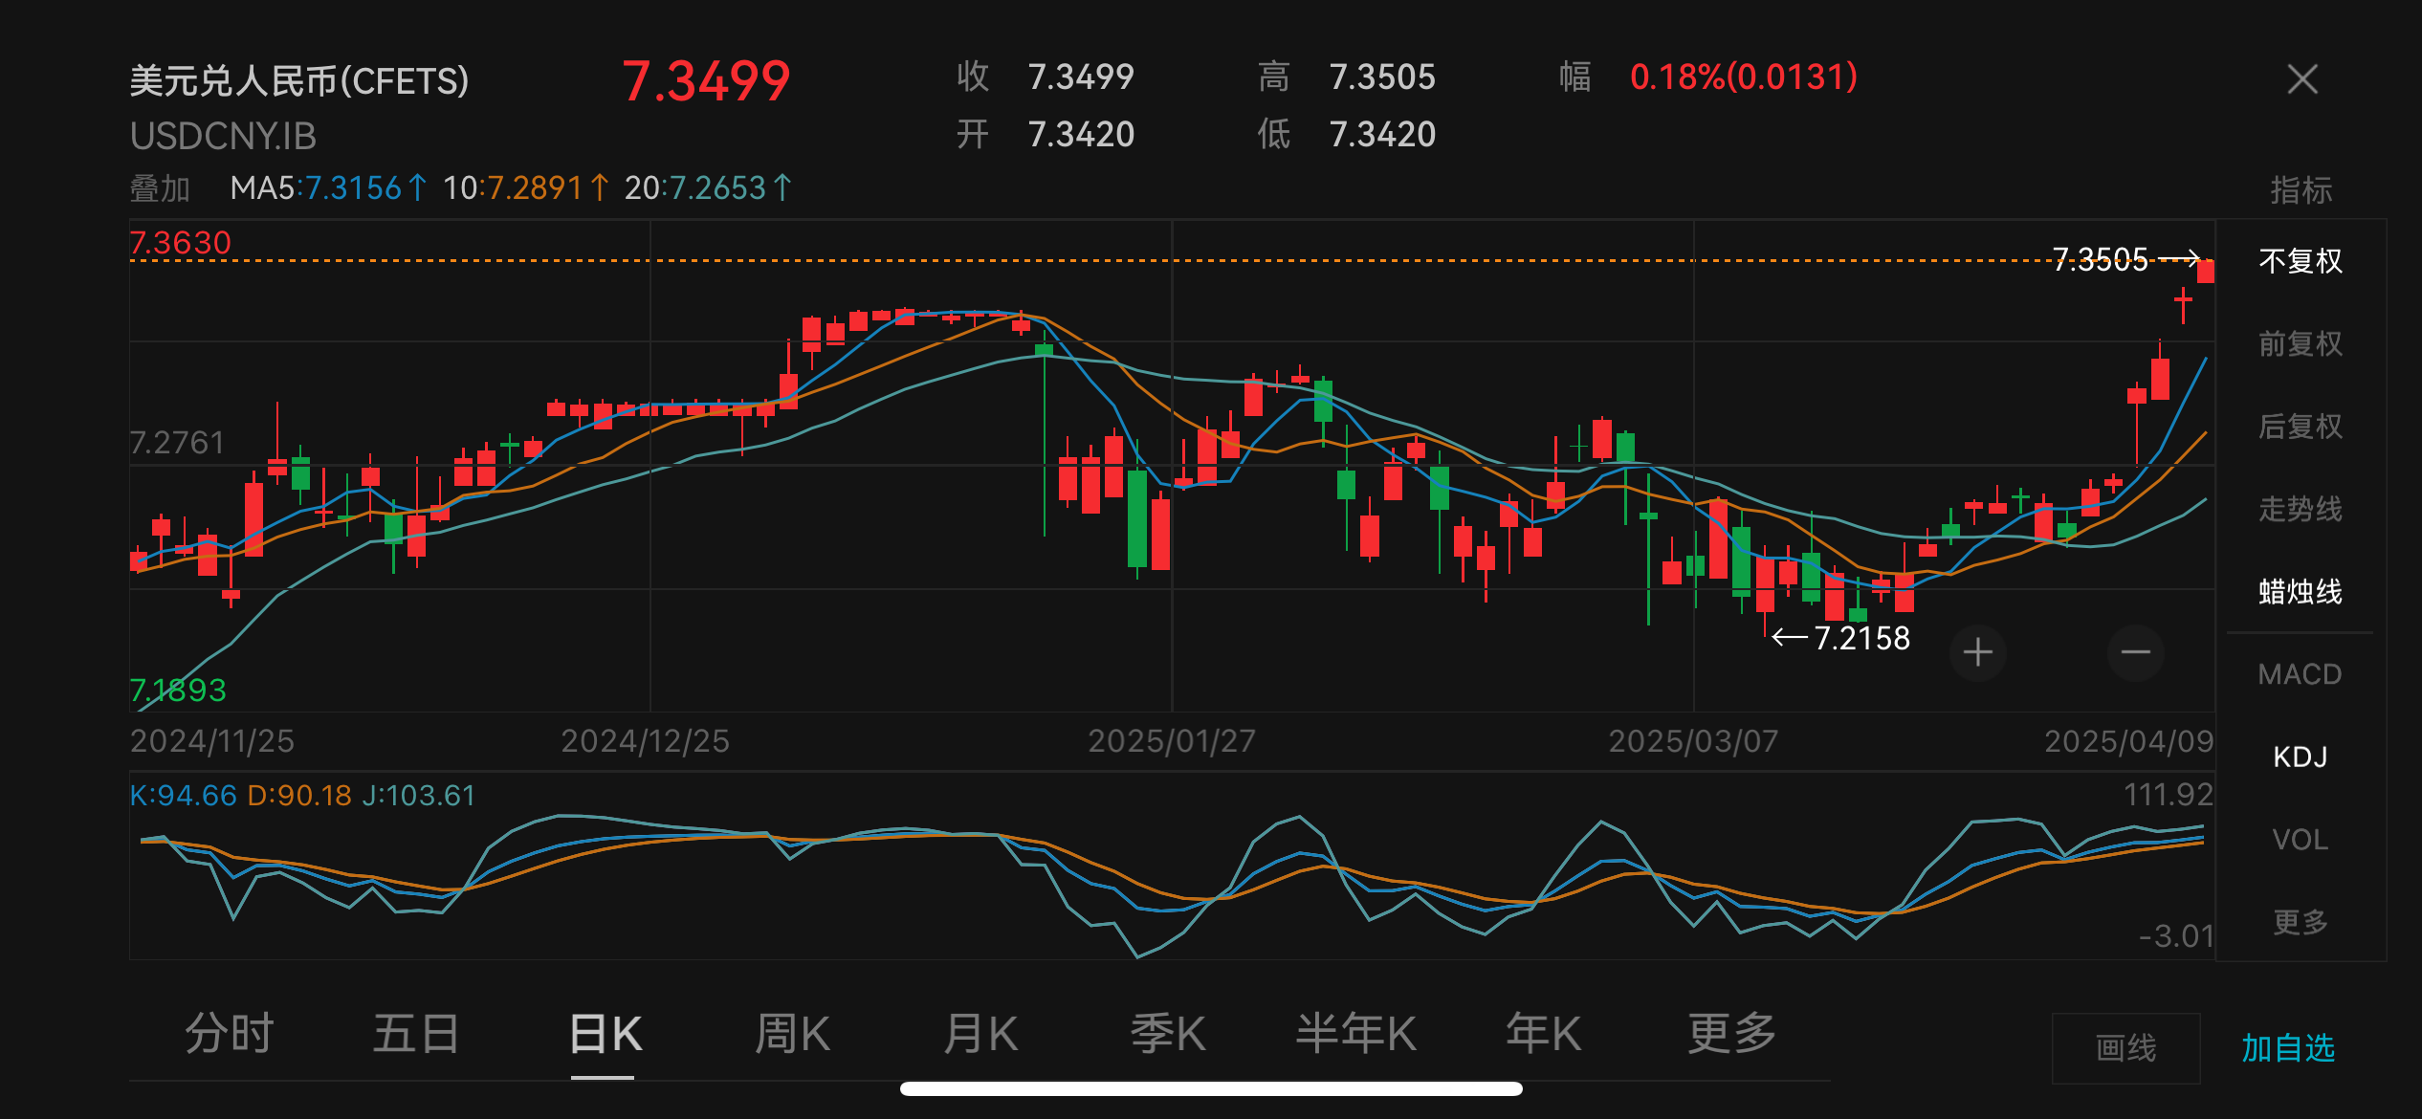Expand 更多 indicators in right sidebar
This screenshot has height=1119, width=2422.
click(x=2300, y=922)
